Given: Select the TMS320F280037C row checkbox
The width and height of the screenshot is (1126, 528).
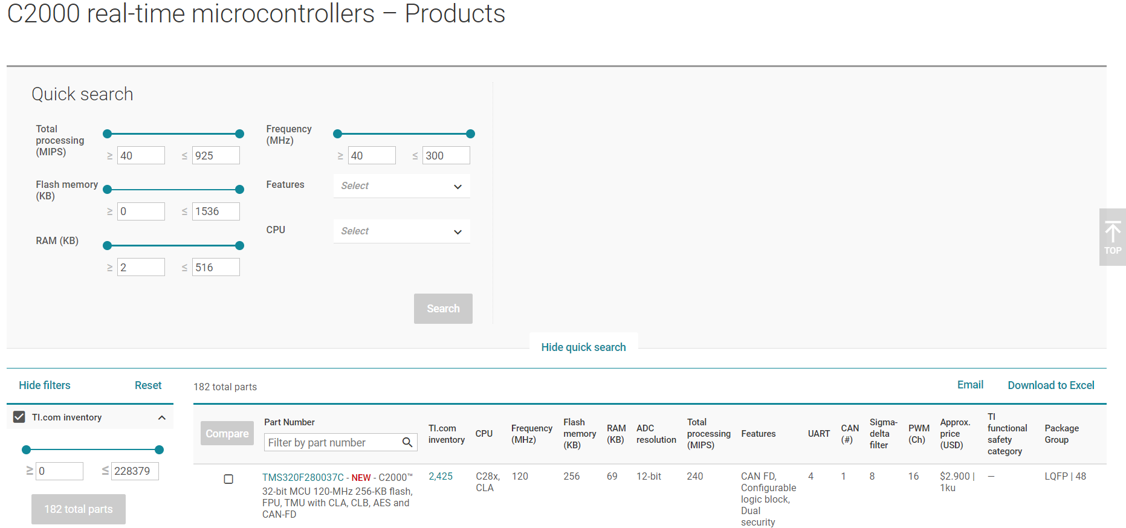Looking at the screenshot, I should [x=228, y=479].
